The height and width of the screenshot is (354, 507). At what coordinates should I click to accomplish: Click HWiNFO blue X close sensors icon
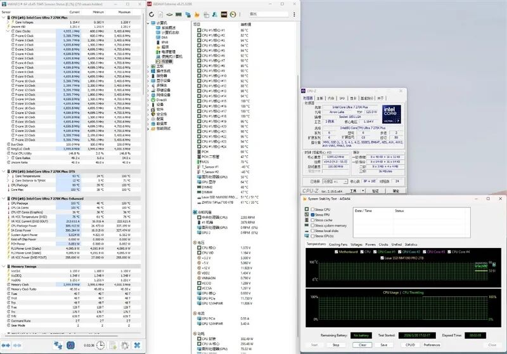[137, 344]
